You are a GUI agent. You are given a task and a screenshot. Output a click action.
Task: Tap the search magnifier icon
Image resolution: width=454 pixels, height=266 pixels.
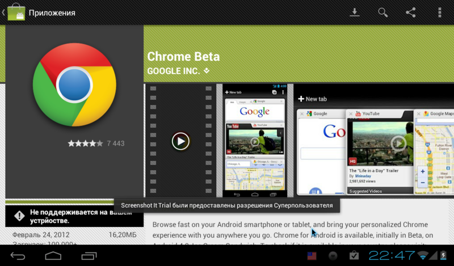(x=382, y=12)
